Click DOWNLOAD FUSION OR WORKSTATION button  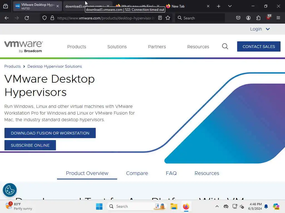tap(50, 133)
